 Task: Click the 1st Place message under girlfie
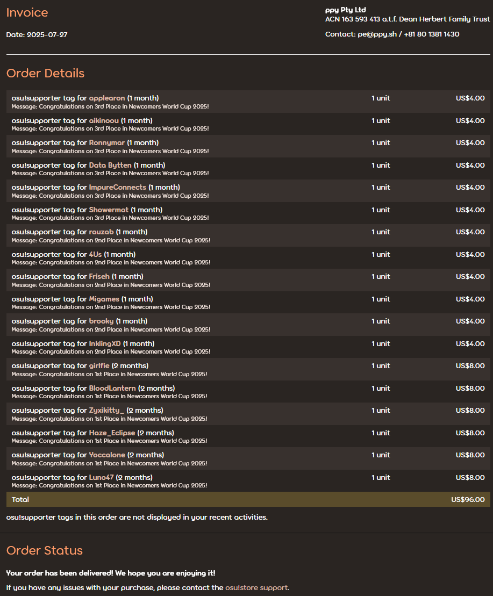pyautogui.click(x=110, y=374)
